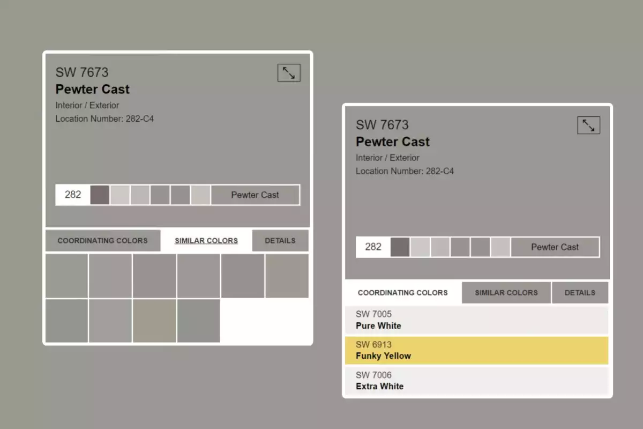Switch to Details tab in left card
Image resolution: width=643 pixels, height=429 pixels.
(x=280, y=241)
